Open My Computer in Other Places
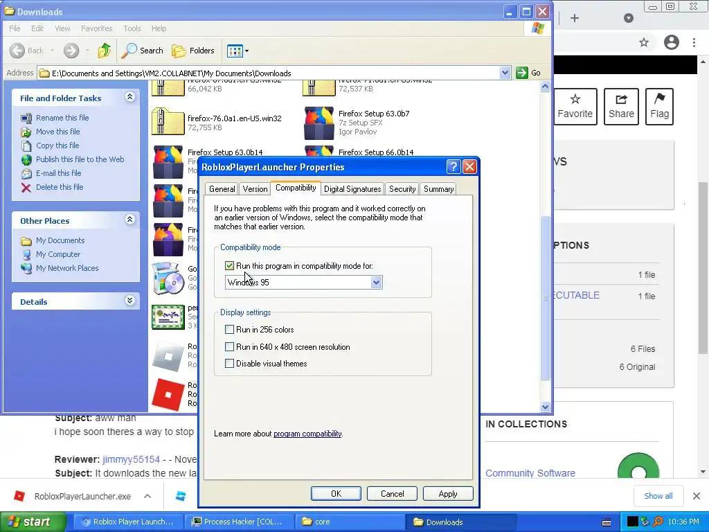 point(58,254)
